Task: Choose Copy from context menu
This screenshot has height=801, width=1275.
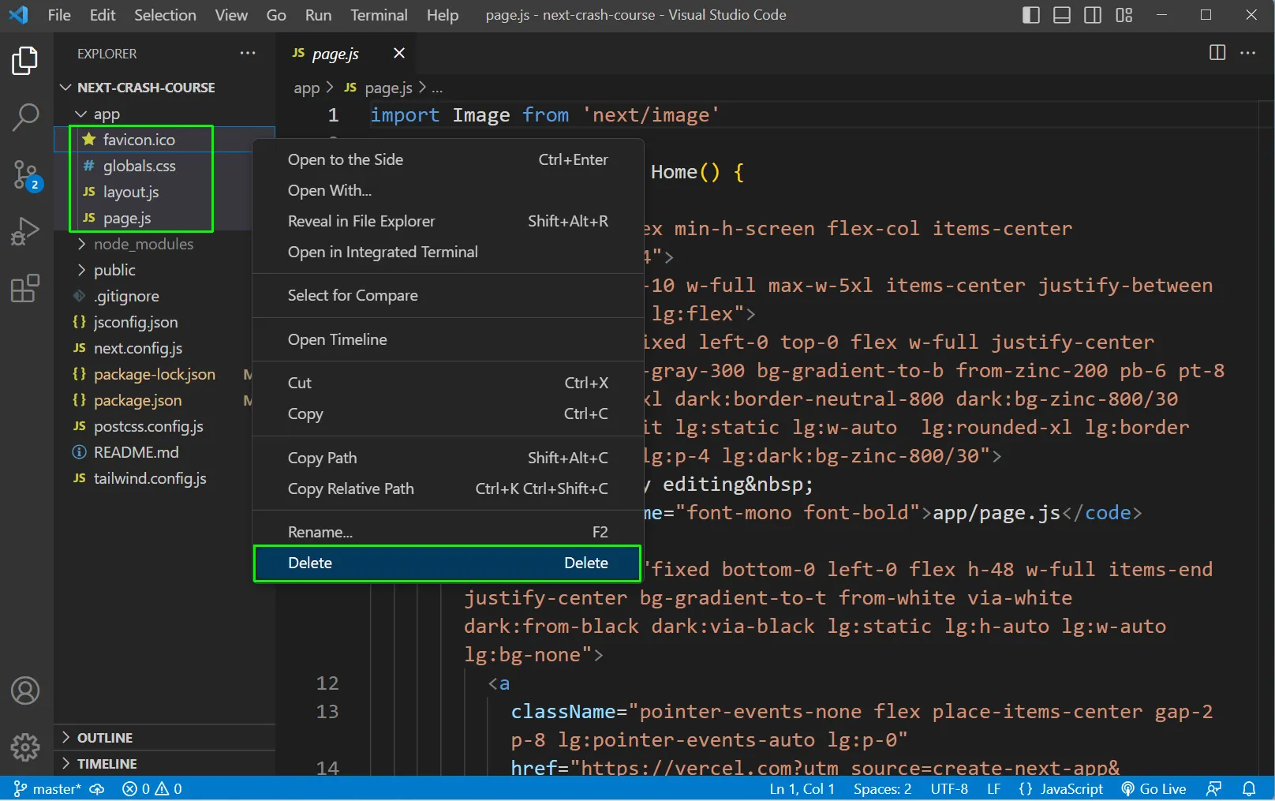Action: click(448, 414)
